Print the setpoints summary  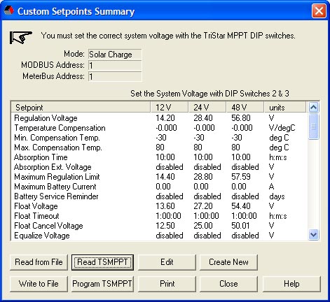click(x=167, y=284)
